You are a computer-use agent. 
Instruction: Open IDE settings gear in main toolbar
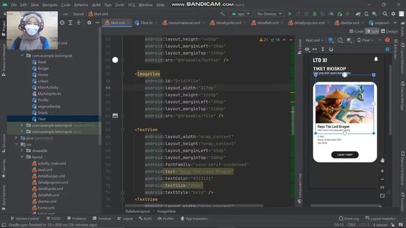point(393,14)
